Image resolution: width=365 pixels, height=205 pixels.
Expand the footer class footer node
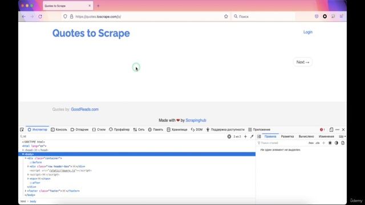[26, 191]
